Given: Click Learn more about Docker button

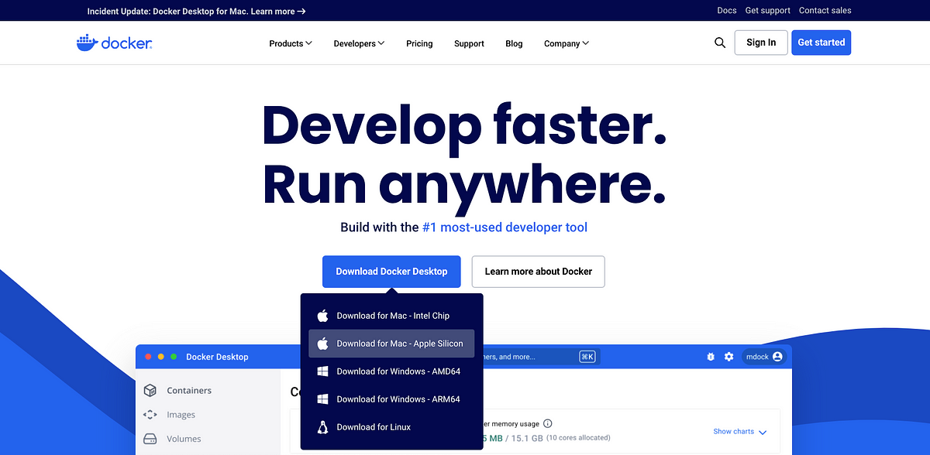Looking at the screenshot, I should point(539,272).
